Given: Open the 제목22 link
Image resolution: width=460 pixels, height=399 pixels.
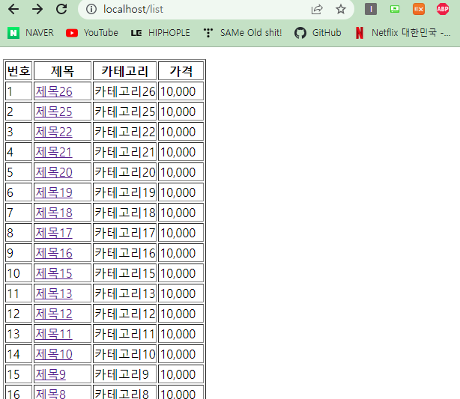Looking at the screenshot, I should pyautogui.click(x=54, y=132).
